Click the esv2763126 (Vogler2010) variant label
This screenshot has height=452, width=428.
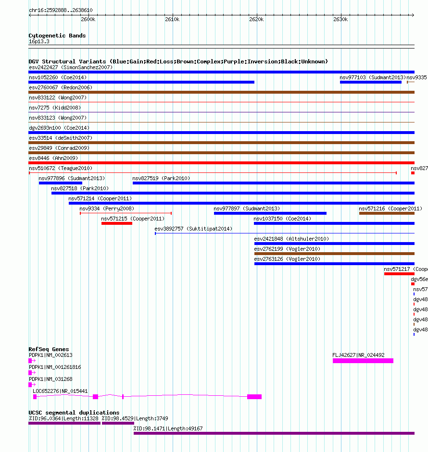pos(287,259)
